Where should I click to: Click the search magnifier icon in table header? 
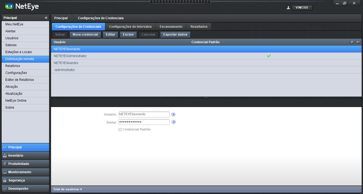[x=352, y=42]
